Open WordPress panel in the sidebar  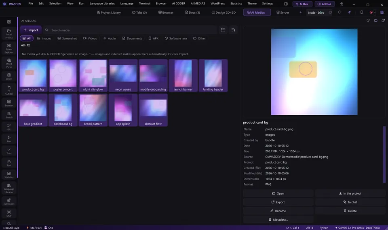pos(9,63)
